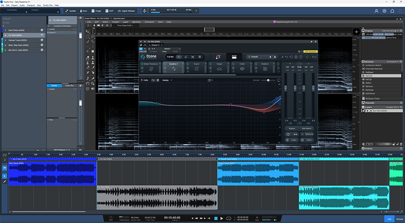The image size is (405, 223).
Task: Open the Ozone history clock icon
Action: point(291,57)
